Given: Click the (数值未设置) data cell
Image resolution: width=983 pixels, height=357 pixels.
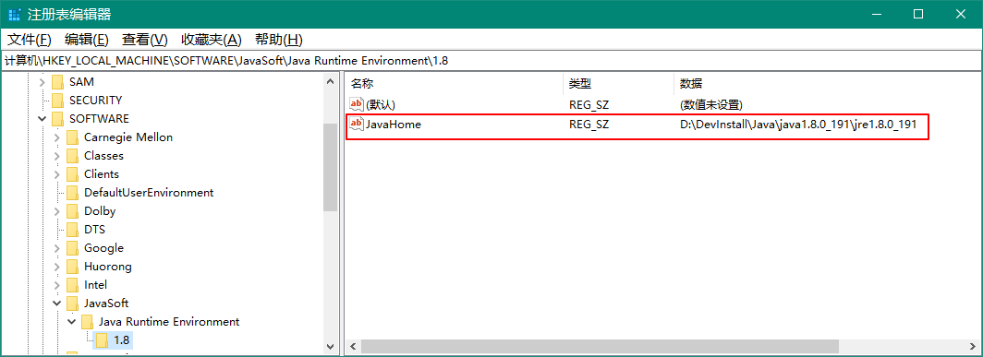Looking at the screenshot, I should tap(711, 104).
